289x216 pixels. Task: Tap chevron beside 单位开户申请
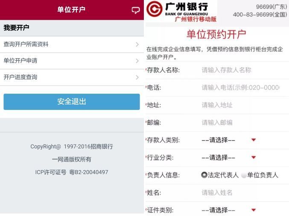137,61
